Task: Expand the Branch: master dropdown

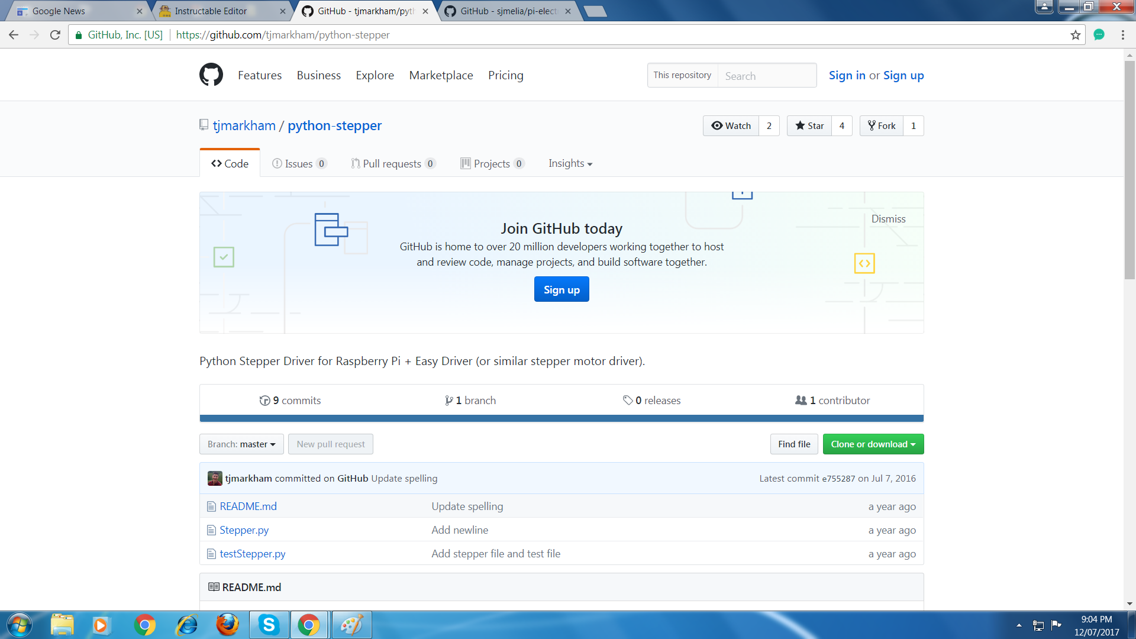Action: coord(241,444)
